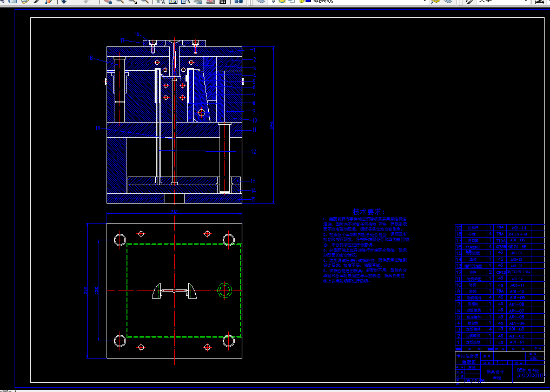Select horizontal 212 dimension above plan view
Screen dimensions: 550x392
coord(174,212)
